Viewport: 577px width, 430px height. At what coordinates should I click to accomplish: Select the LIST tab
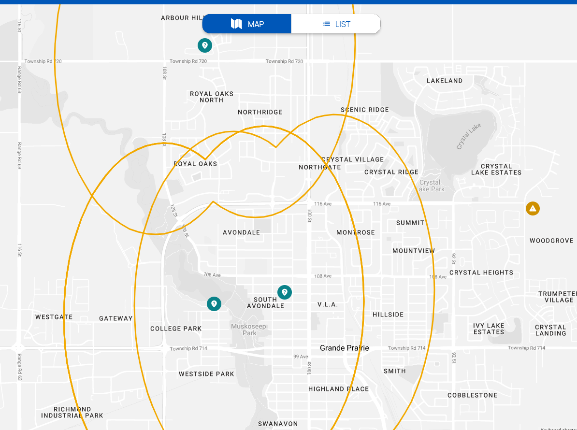(x=335, y=23)
